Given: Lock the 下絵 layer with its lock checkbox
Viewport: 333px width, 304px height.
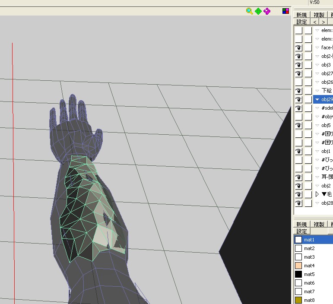Looking at the screenshot, I should point(308,91).
